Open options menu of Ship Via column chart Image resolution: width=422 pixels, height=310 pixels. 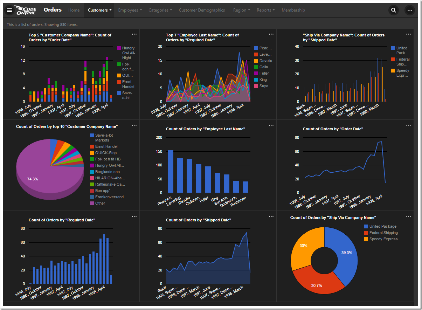pyautogui.click(x=408, y=34)
